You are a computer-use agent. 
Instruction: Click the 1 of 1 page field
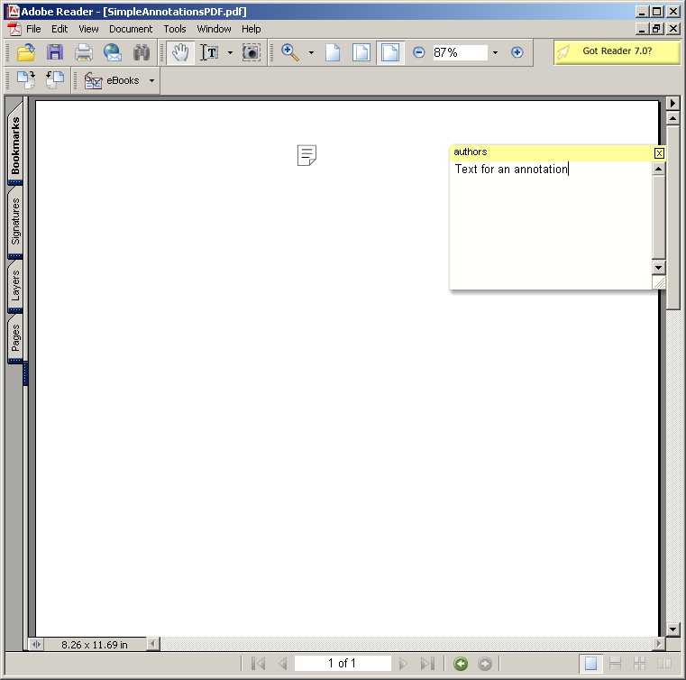point(343,664)
